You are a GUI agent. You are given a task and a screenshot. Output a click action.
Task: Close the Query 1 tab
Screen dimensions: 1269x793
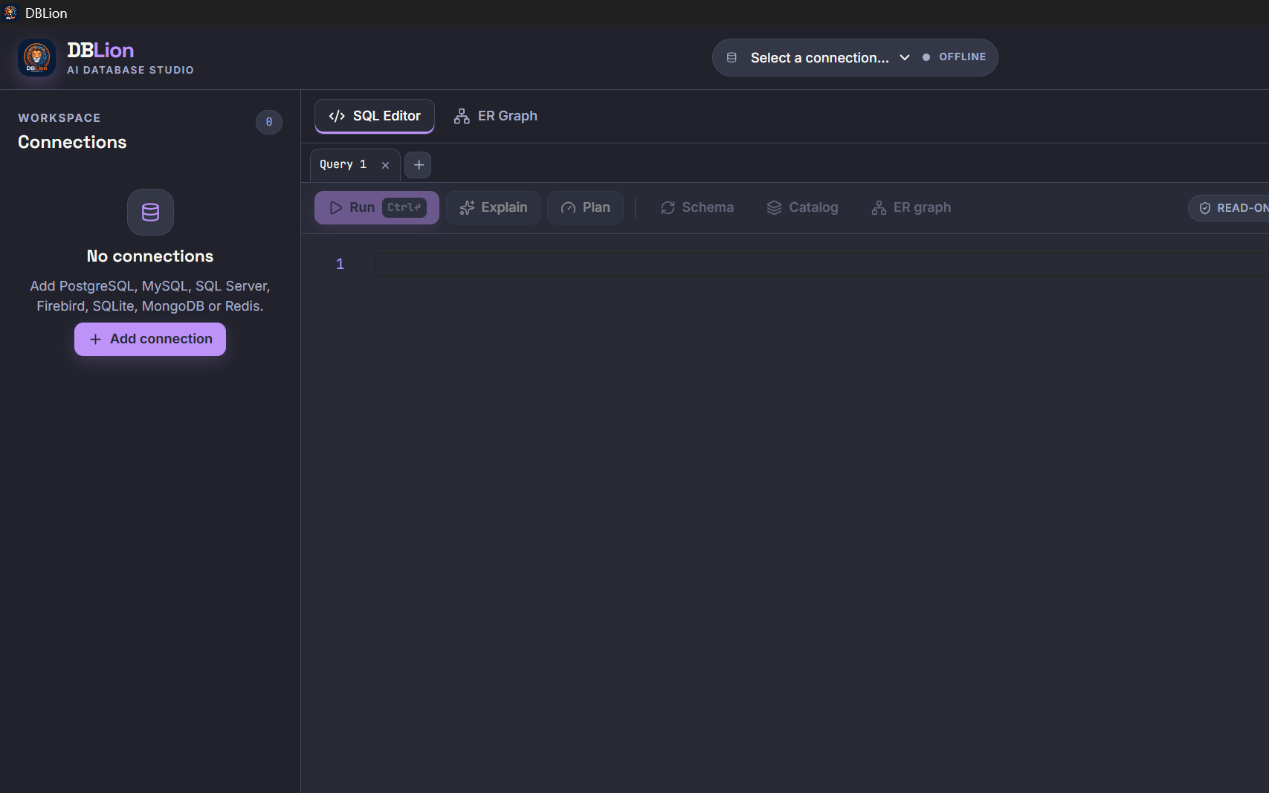pyautogui.click(x=385, y=165)
